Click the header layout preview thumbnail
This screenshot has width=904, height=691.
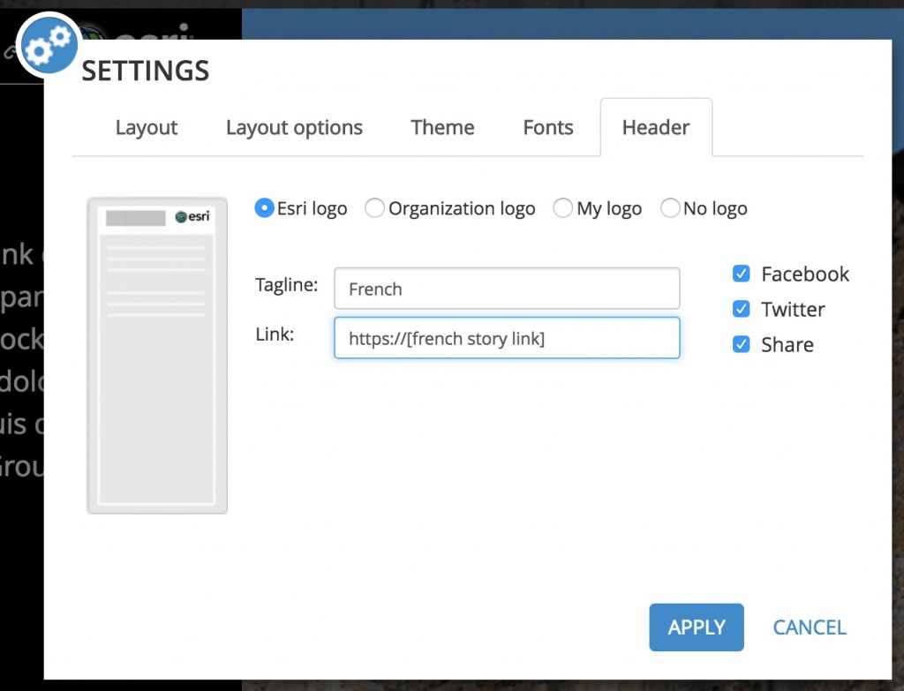[x=157, y=356]
